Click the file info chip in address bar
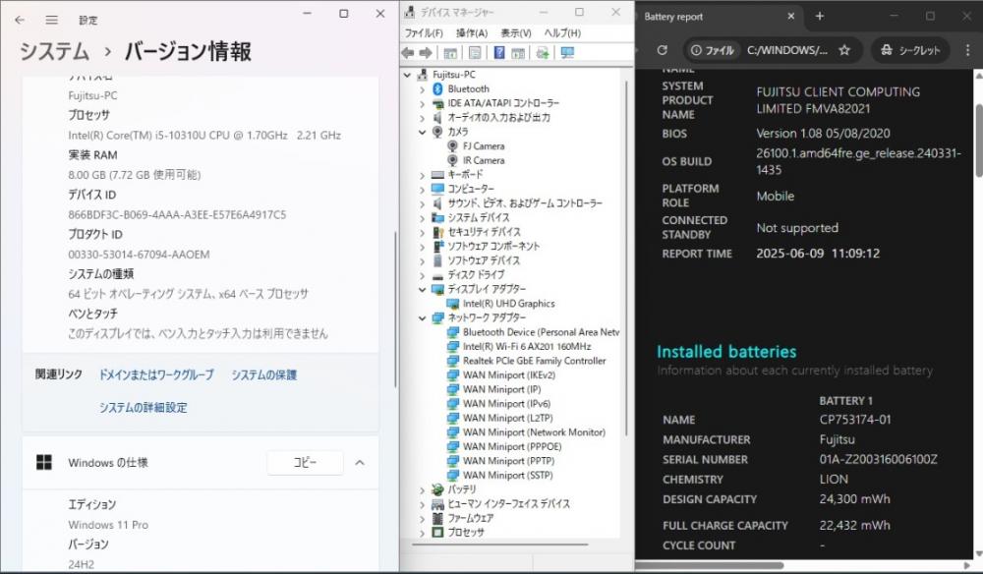This screenshot has height=574, width=983. point(712,50)
